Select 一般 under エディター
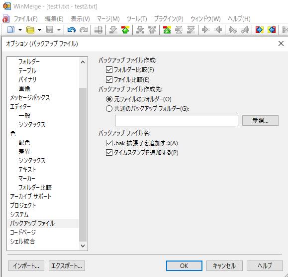This screenshot has height=277, width=288. pyautogui.click(x=24, y=116)
